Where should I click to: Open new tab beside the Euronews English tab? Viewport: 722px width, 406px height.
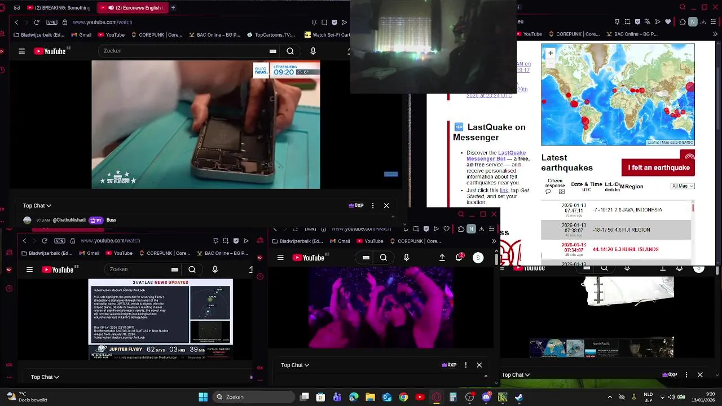(x=173, y=8)
